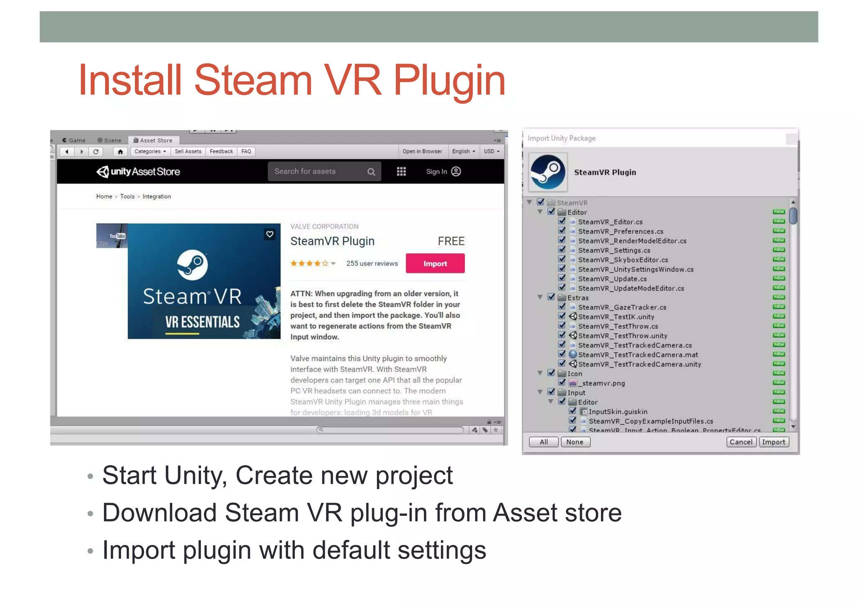
Task: Collapse the Icon folder
Action: click(x=540, y=373)
